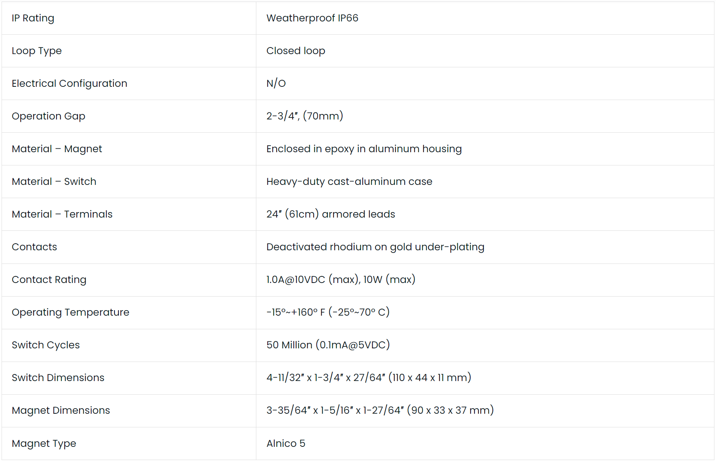The image size is (716, 462).
Task: Select the Switch Dimensions value text
Action: pyautogui.click(x=369, y=378)
